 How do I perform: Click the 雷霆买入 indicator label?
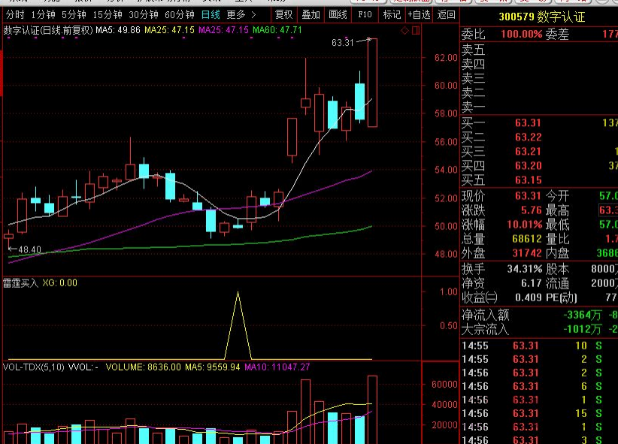[x=20, y=283]
